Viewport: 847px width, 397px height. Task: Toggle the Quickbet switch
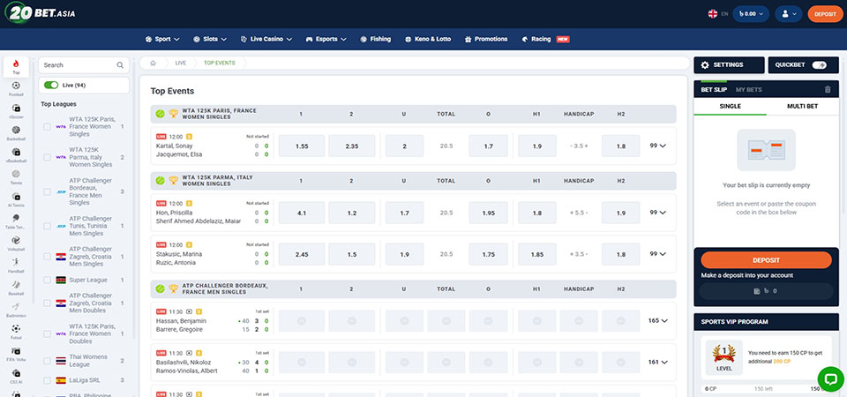[819, 64]
